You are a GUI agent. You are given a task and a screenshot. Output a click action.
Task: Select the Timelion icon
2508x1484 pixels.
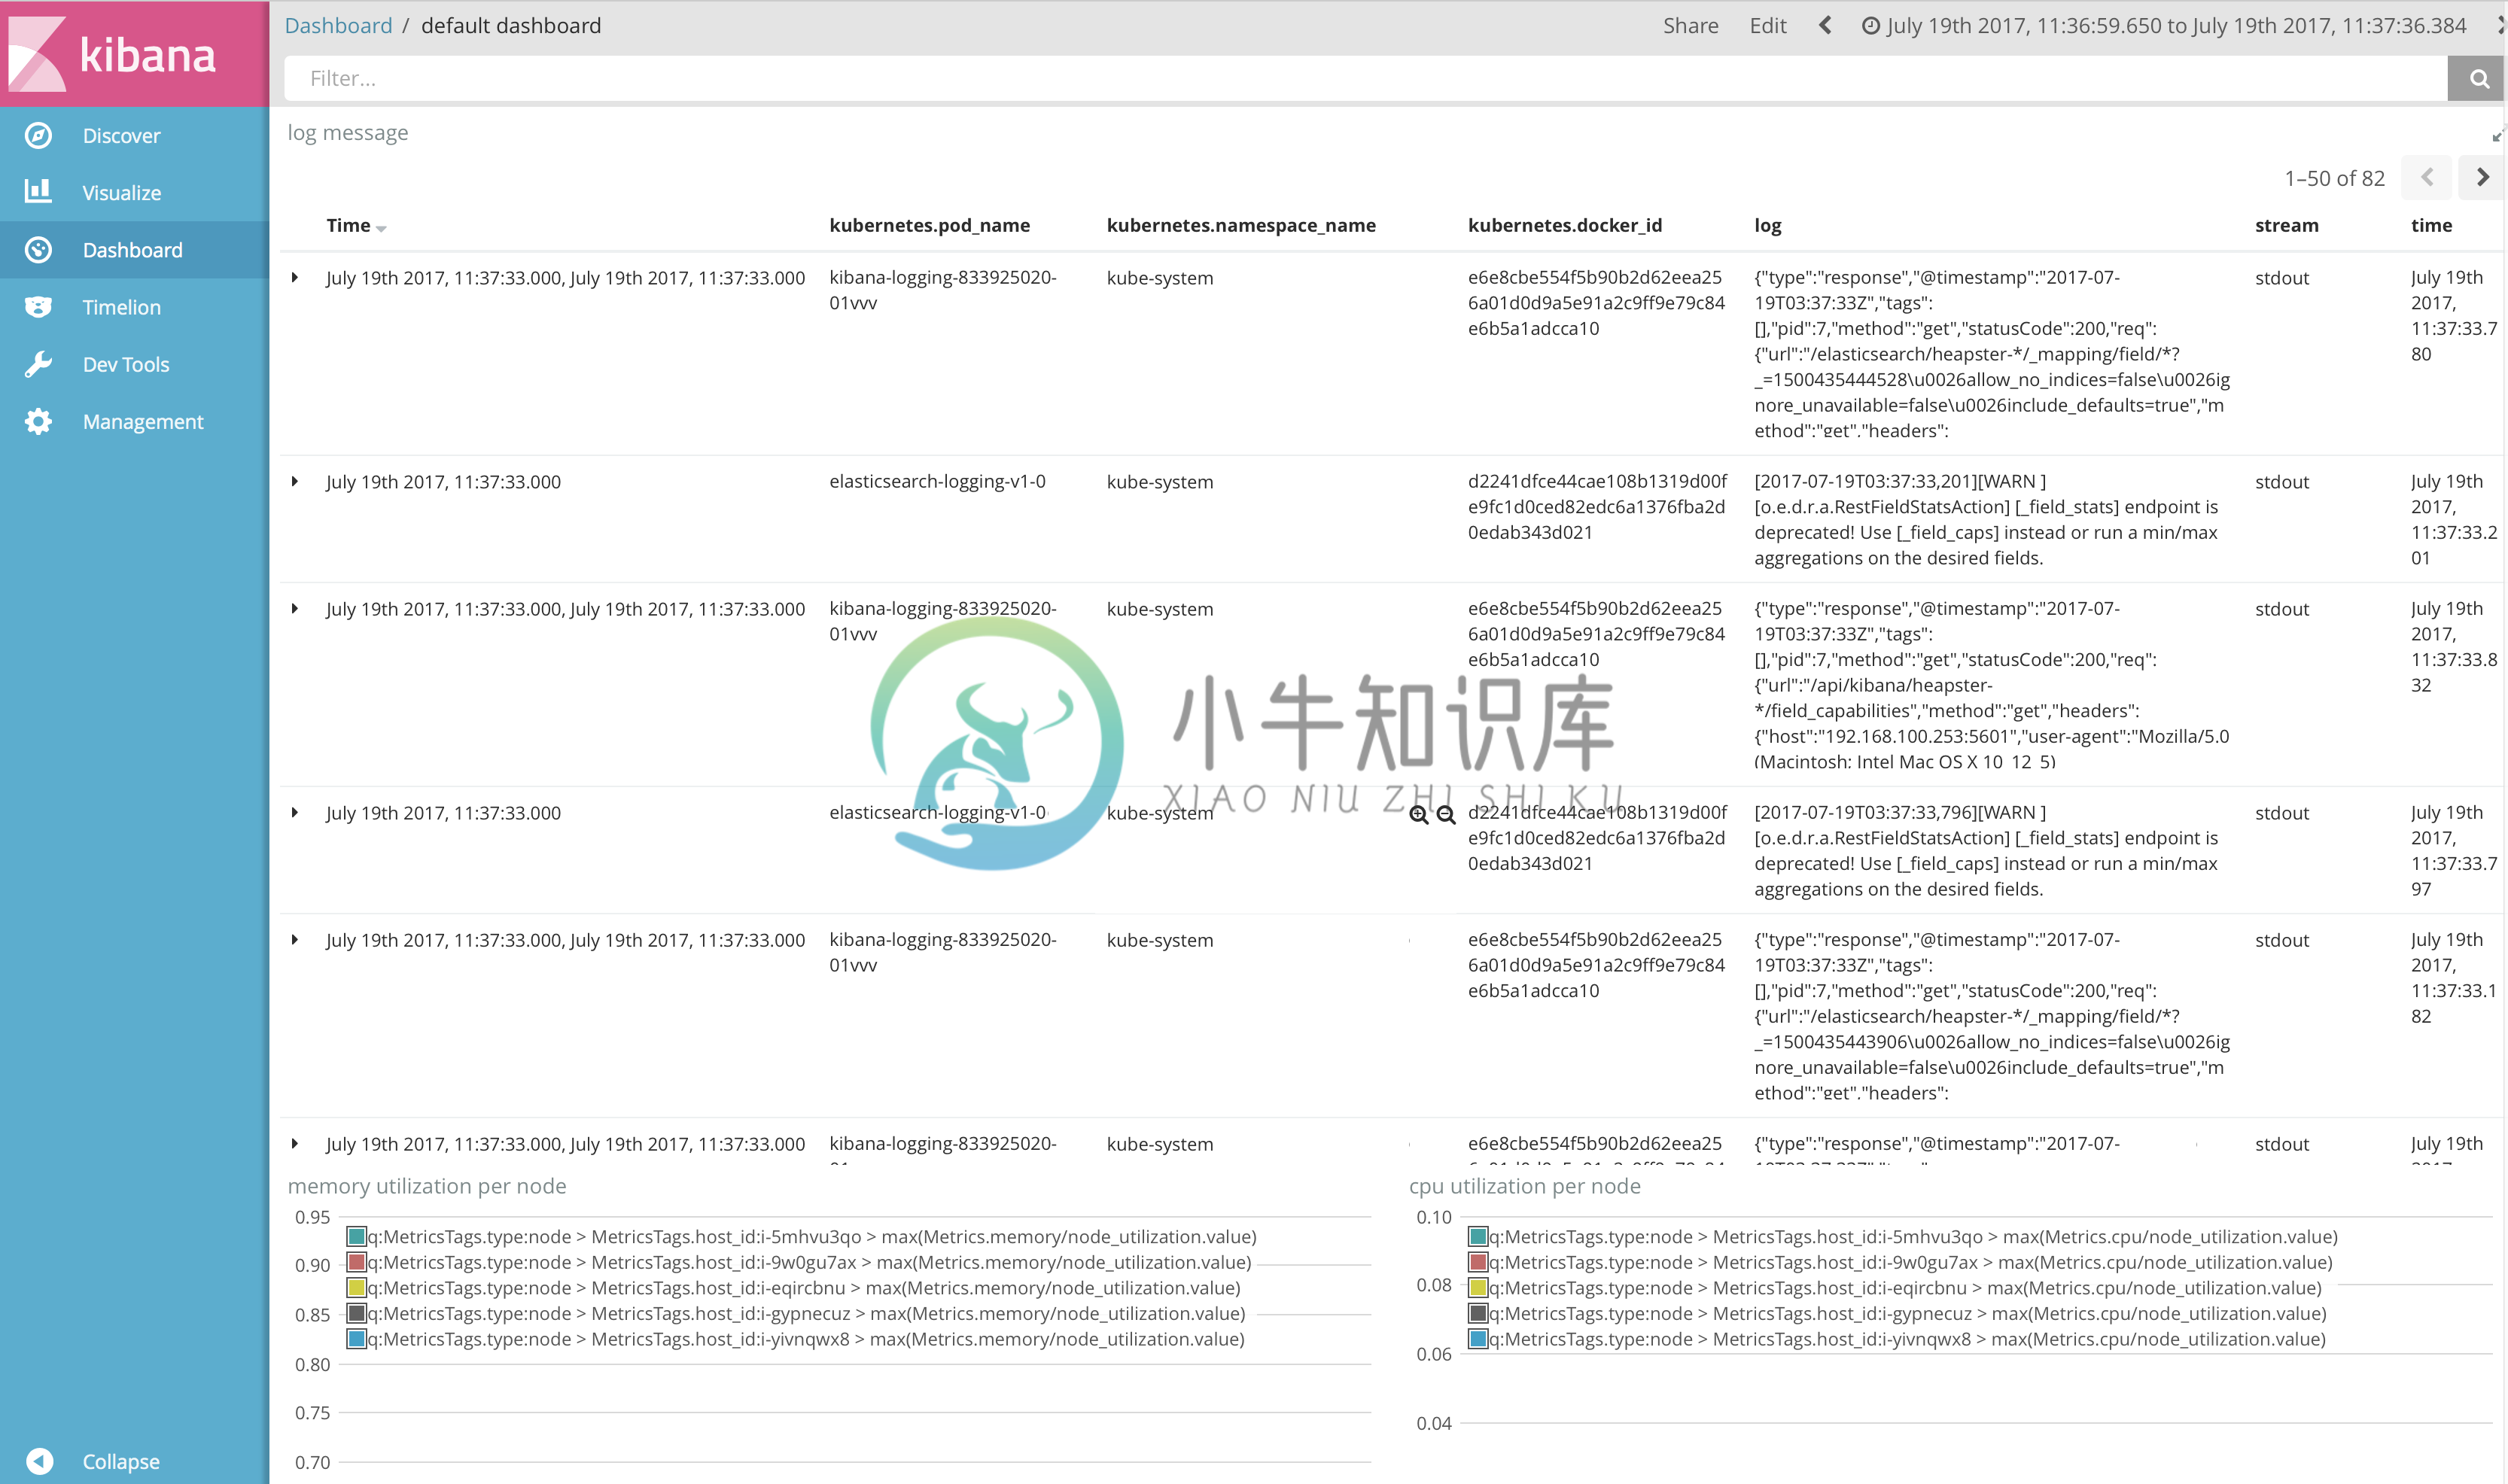39,306
